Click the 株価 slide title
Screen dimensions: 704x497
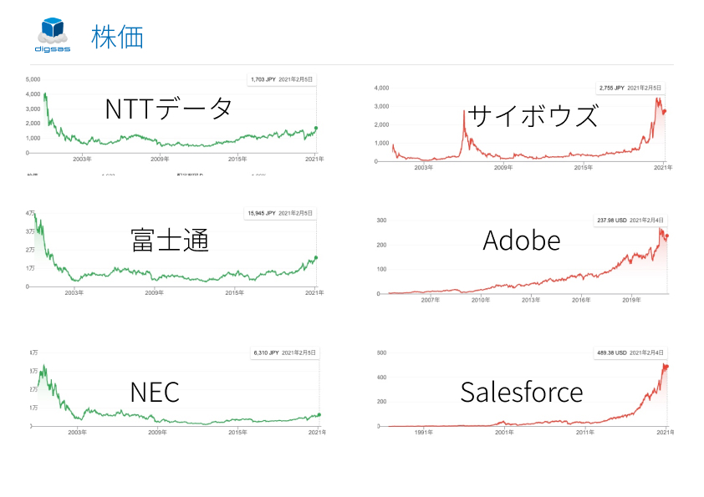click(x=117, y=37)
